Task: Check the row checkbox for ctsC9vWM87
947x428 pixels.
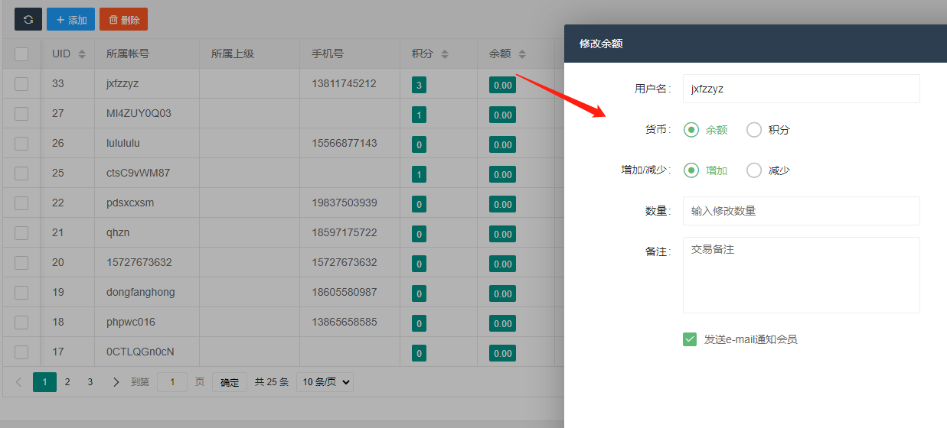Action: 21,173
